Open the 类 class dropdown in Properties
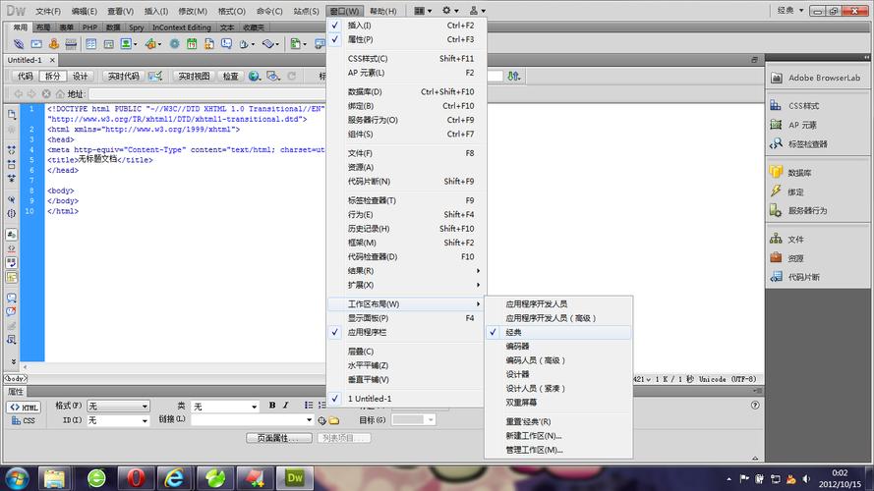This screenshot has height=491, width=874. point(225,407)
